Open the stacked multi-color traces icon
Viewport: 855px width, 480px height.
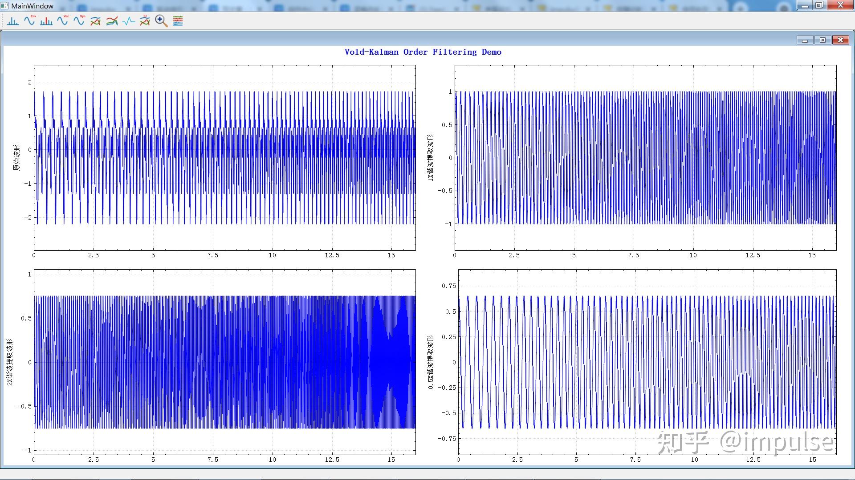click(x=178, y=21)
